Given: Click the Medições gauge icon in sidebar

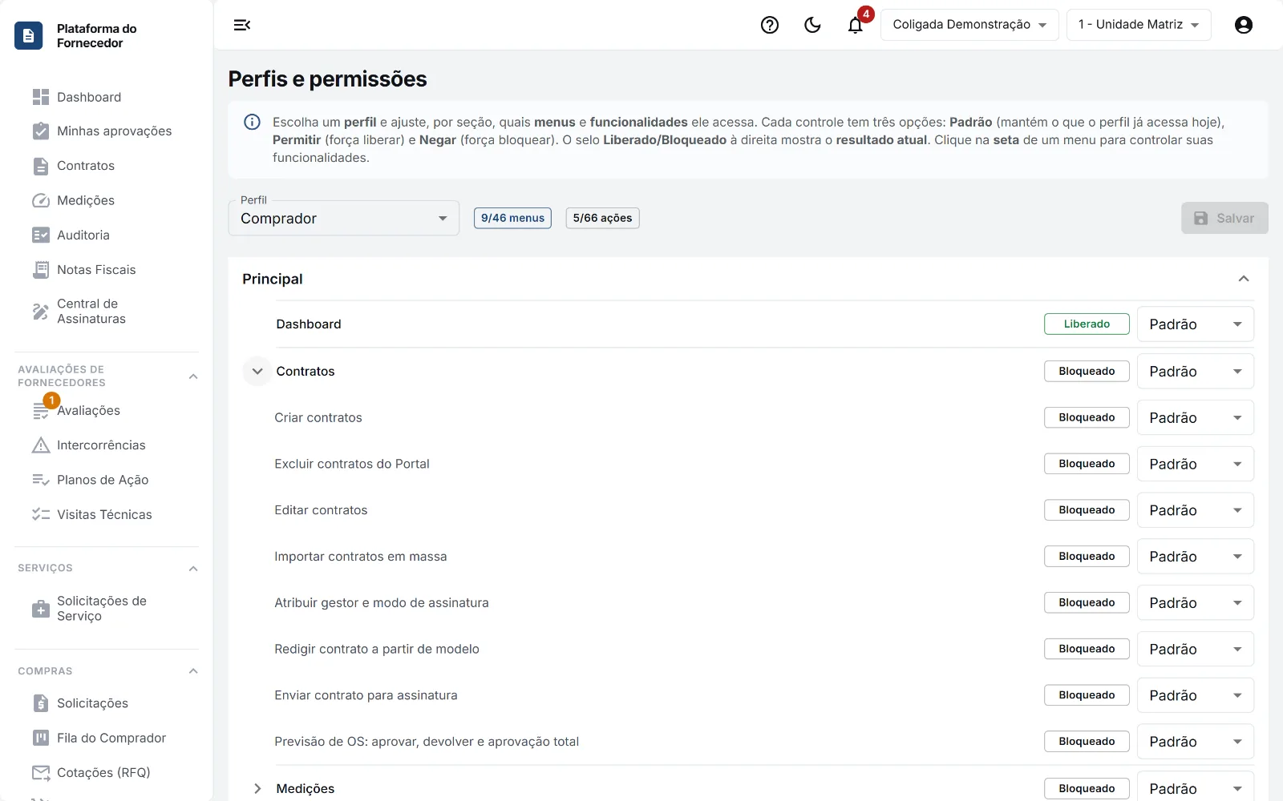Looking at the screenshot, I should tap(41, 200).
